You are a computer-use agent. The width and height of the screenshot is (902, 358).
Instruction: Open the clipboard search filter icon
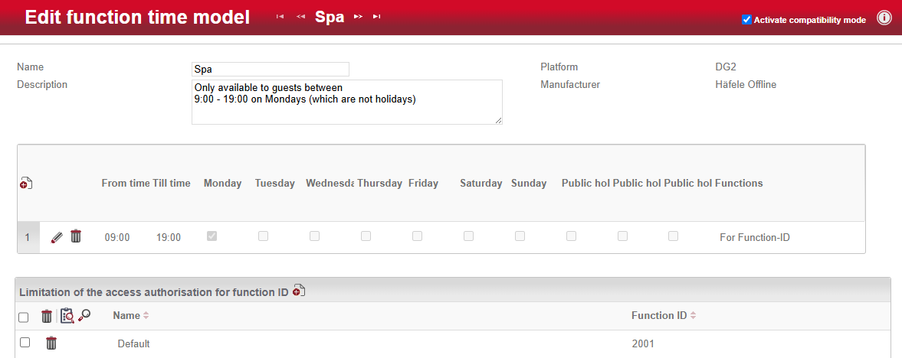point(67,315)
